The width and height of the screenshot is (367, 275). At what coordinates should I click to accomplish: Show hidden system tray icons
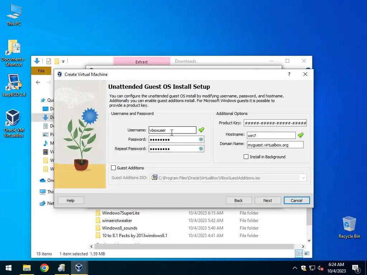coord(295,268)
